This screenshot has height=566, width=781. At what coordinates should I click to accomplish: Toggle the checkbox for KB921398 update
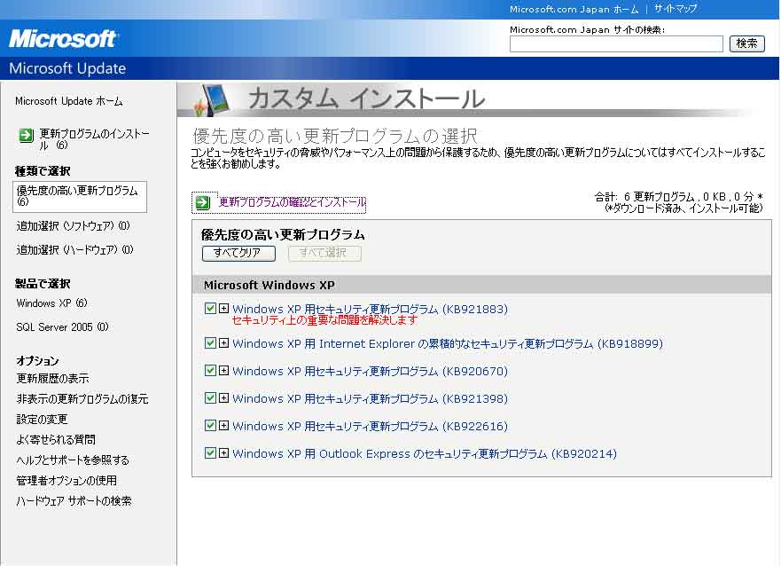point(210,397)
